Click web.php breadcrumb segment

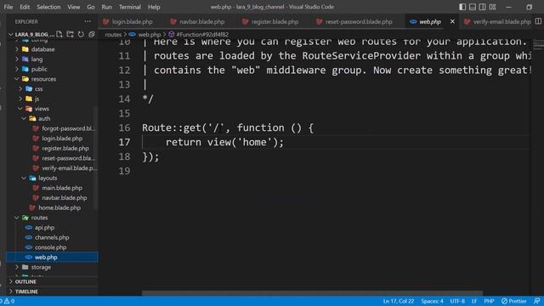pyautogui.click(x=145, y=34)
